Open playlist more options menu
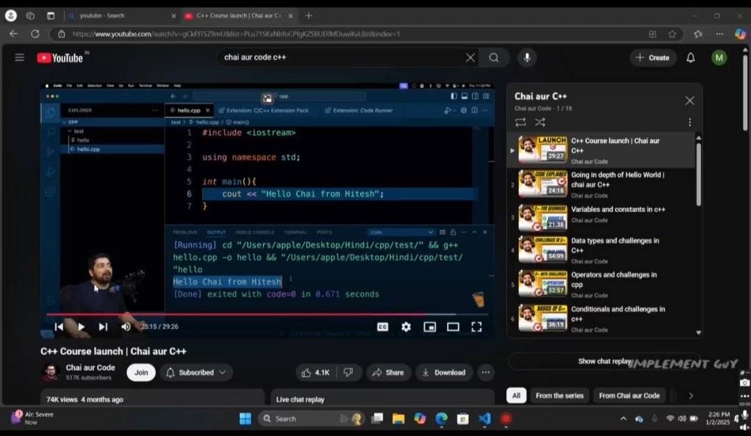The height and width of the screenshot is (436, 751). pos(689,122)
